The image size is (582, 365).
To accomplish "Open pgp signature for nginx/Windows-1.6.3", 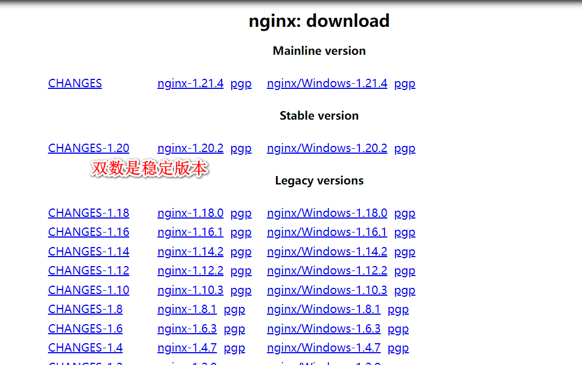I will point(398,329).
